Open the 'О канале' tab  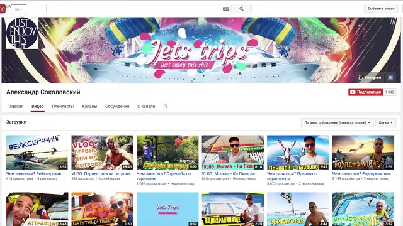(x=146, y=106)
